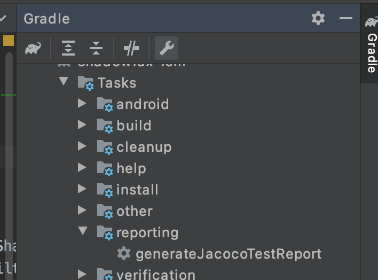Reload all Gradle projects with elephant icon

point(33,48)
